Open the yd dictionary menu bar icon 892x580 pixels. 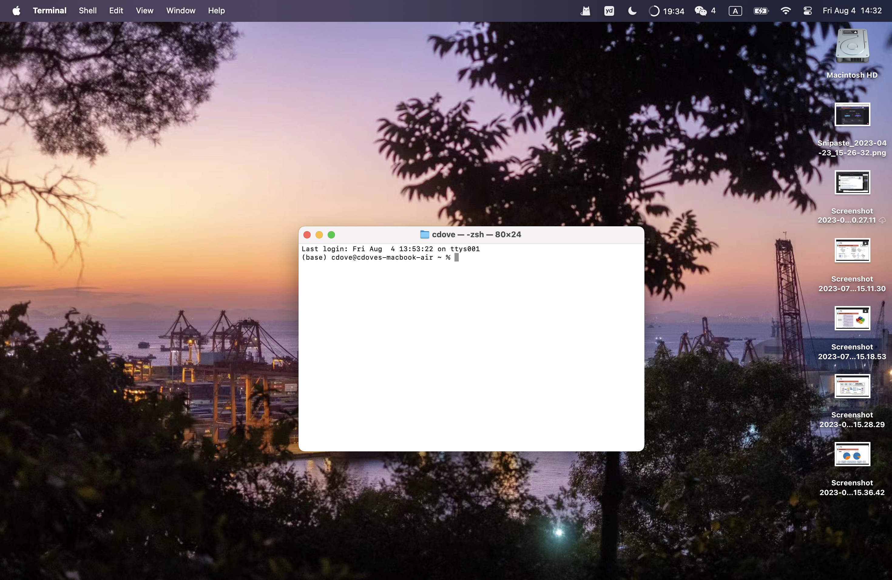609,11
